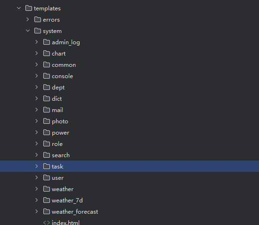Select the dept folder label
Image resolution: width=259 pixels, height=225 pixels.
[x=58, y=88]
